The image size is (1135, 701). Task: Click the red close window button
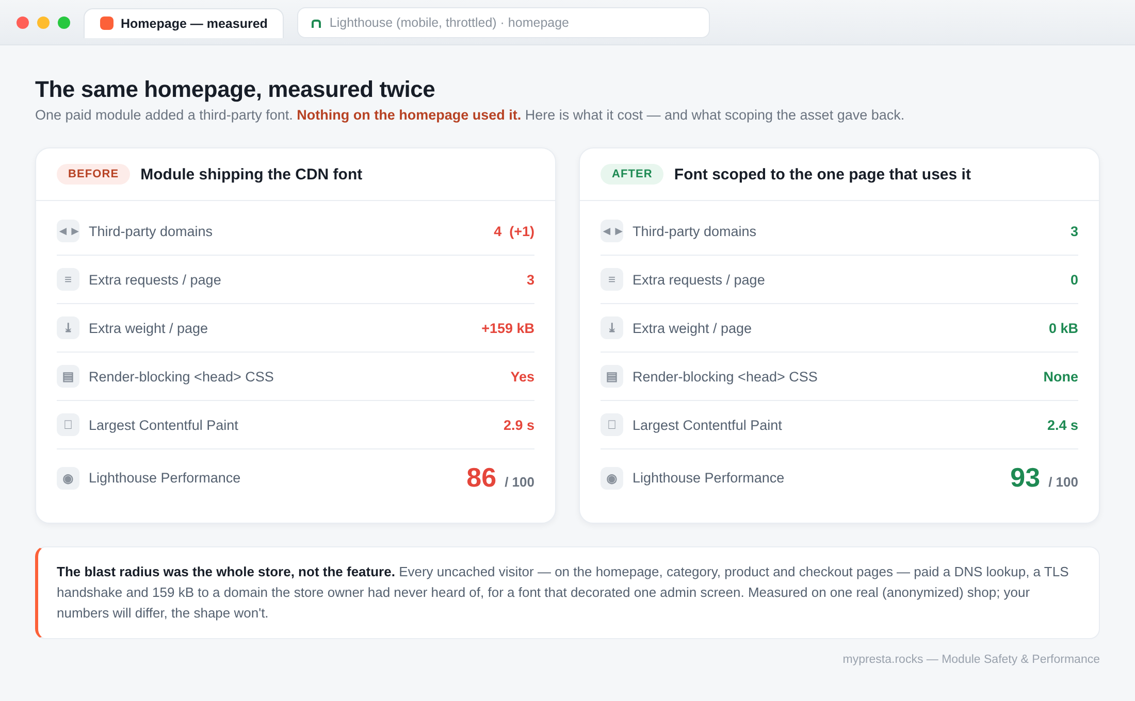point(23,23)
